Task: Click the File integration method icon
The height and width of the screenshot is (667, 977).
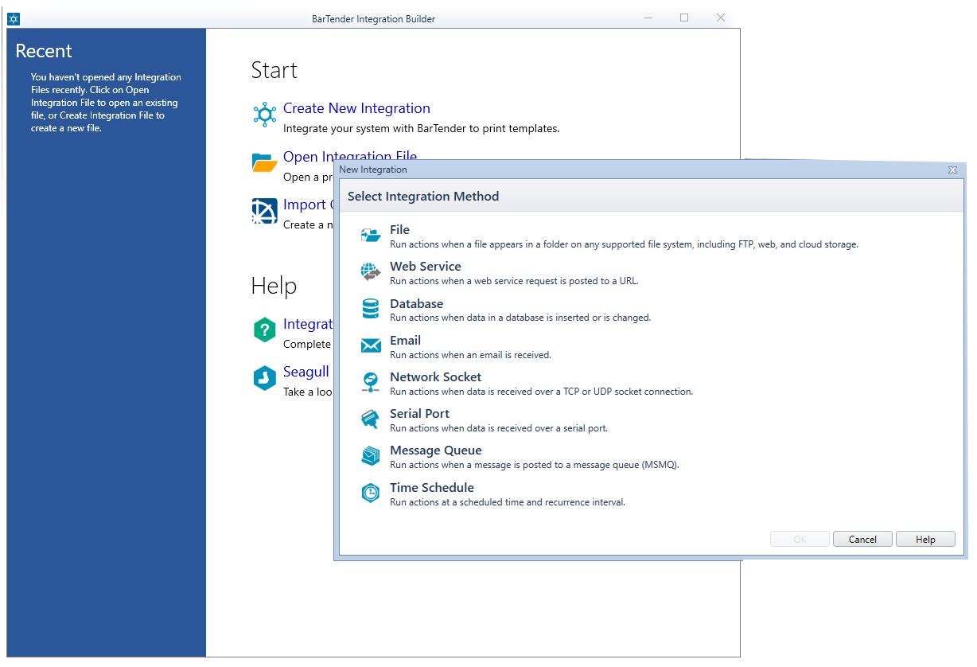Action: tap(371, 235)
